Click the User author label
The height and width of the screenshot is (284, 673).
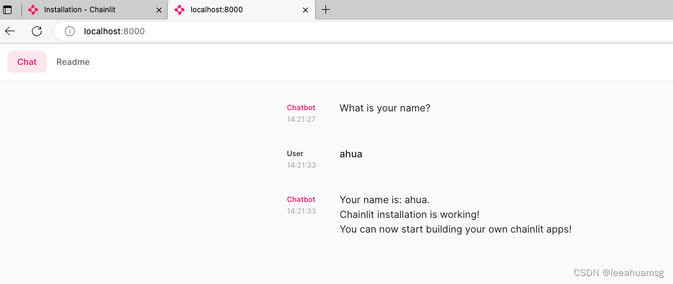point(295,154)
